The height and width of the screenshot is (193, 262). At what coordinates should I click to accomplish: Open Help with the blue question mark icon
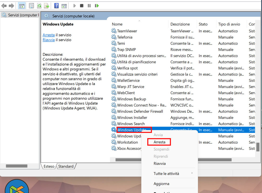(56, 6)
